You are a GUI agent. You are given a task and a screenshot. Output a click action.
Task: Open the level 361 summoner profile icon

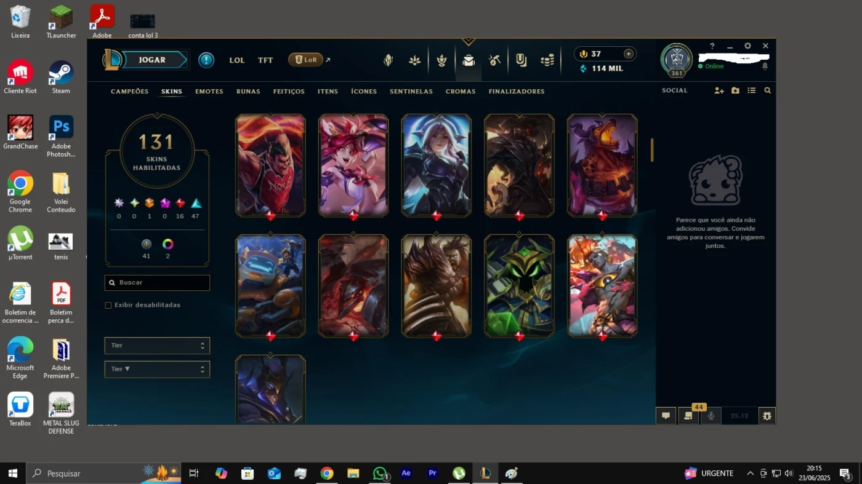(x=677, y=60)
